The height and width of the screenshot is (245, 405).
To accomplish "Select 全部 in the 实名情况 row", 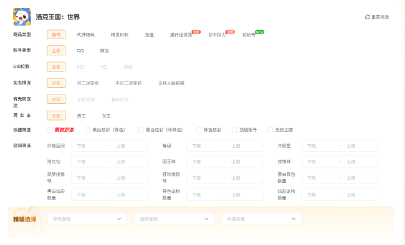I will [56, 83].
